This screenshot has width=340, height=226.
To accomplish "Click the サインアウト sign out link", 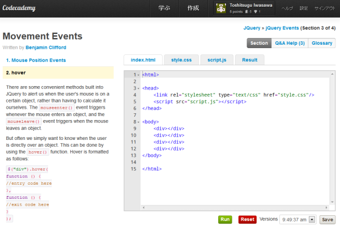I will tap(325, 8).
